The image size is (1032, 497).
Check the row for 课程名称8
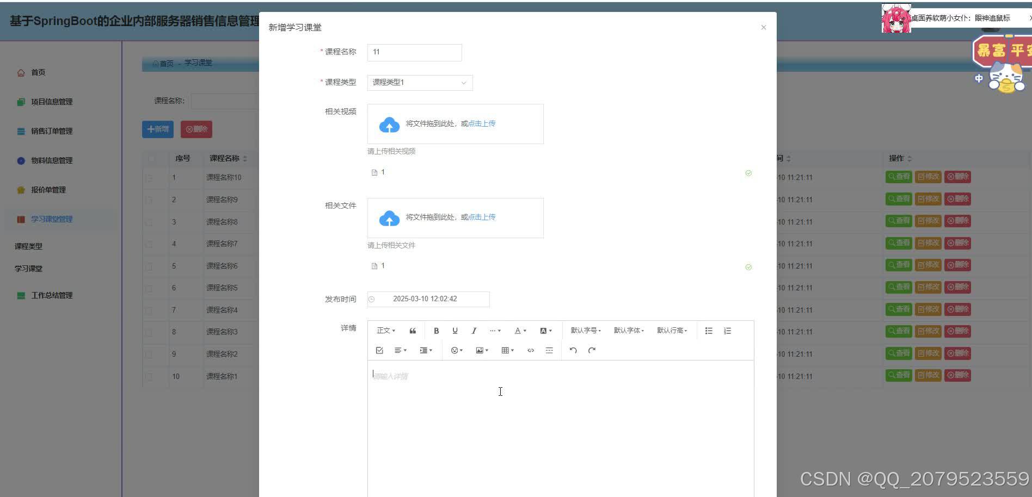click(149, 222)
